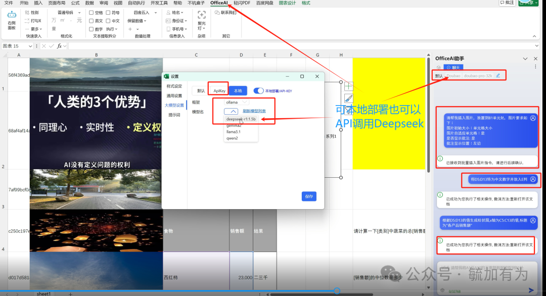Open the 右侧面板 robot icon

(x=12, y=15)
